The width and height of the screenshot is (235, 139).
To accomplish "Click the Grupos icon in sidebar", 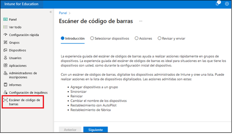I will pyautogui.click(x=5, y=42).
